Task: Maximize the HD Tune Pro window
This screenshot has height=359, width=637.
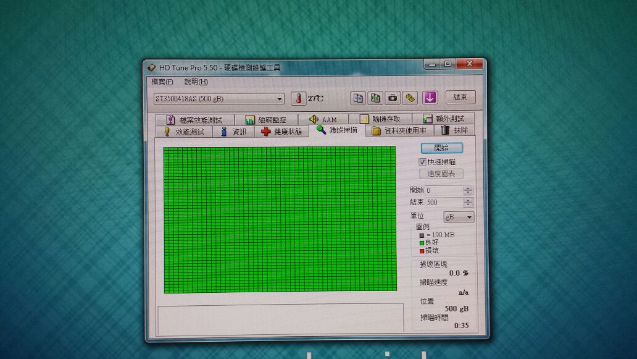Action: (448, 64)
